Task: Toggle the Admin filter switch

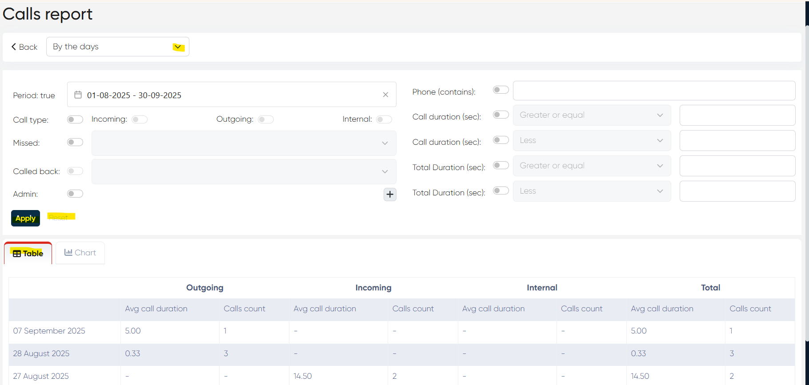Action: pos(75,194)
